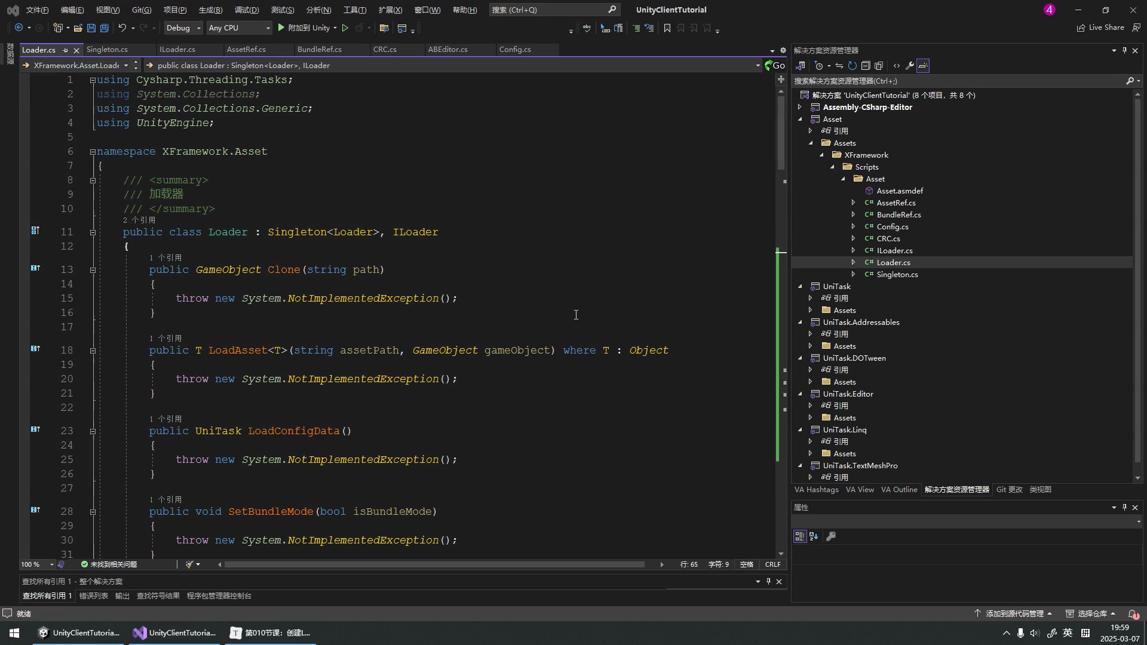This screenshot has width=1147, height=645.
Task: Select the Sync with Active Document icon
Action: (x=839, y=66)
